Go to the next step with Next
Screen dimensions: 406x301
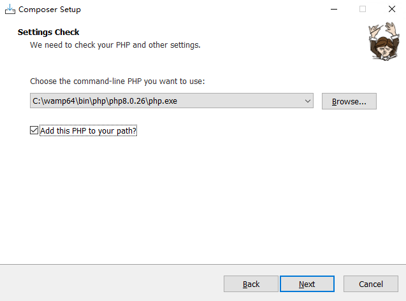pyautogui.click(x=307, y=284)
